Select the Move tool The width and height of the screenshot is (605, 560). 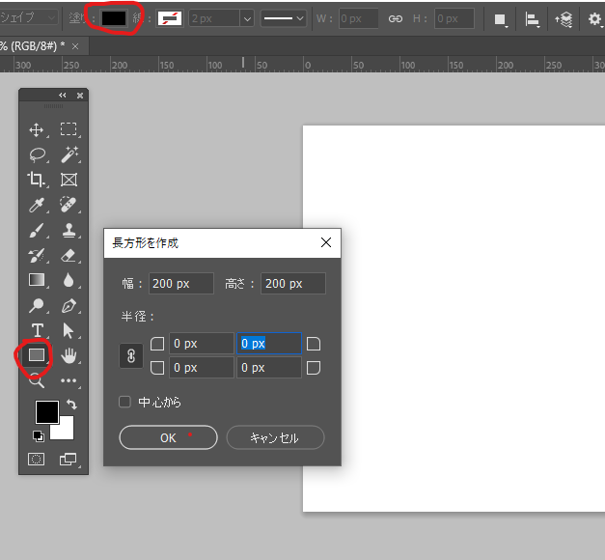[x=37, y=129]
